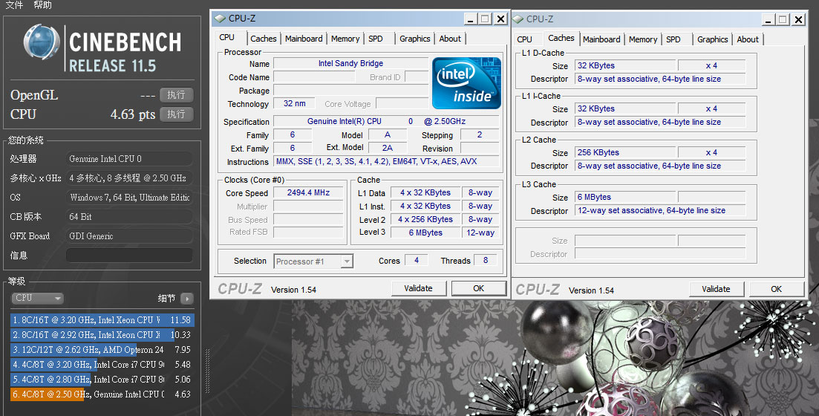Click Validate in right CPU-Z window
Viewport: 819px width, 416px height.
(x=716, y=289)
